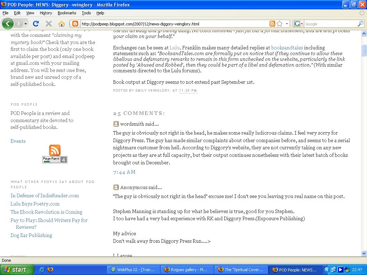
Task: Bookmark this page with the star icon
Action: coord(280,24)
